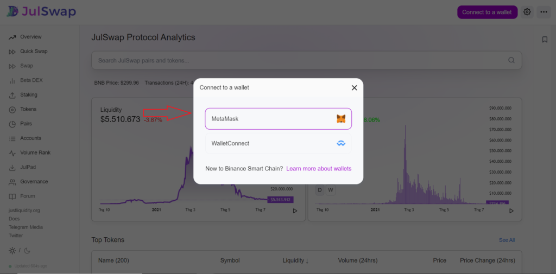Switch to light theme sun icon

click(x=12, y=251)
